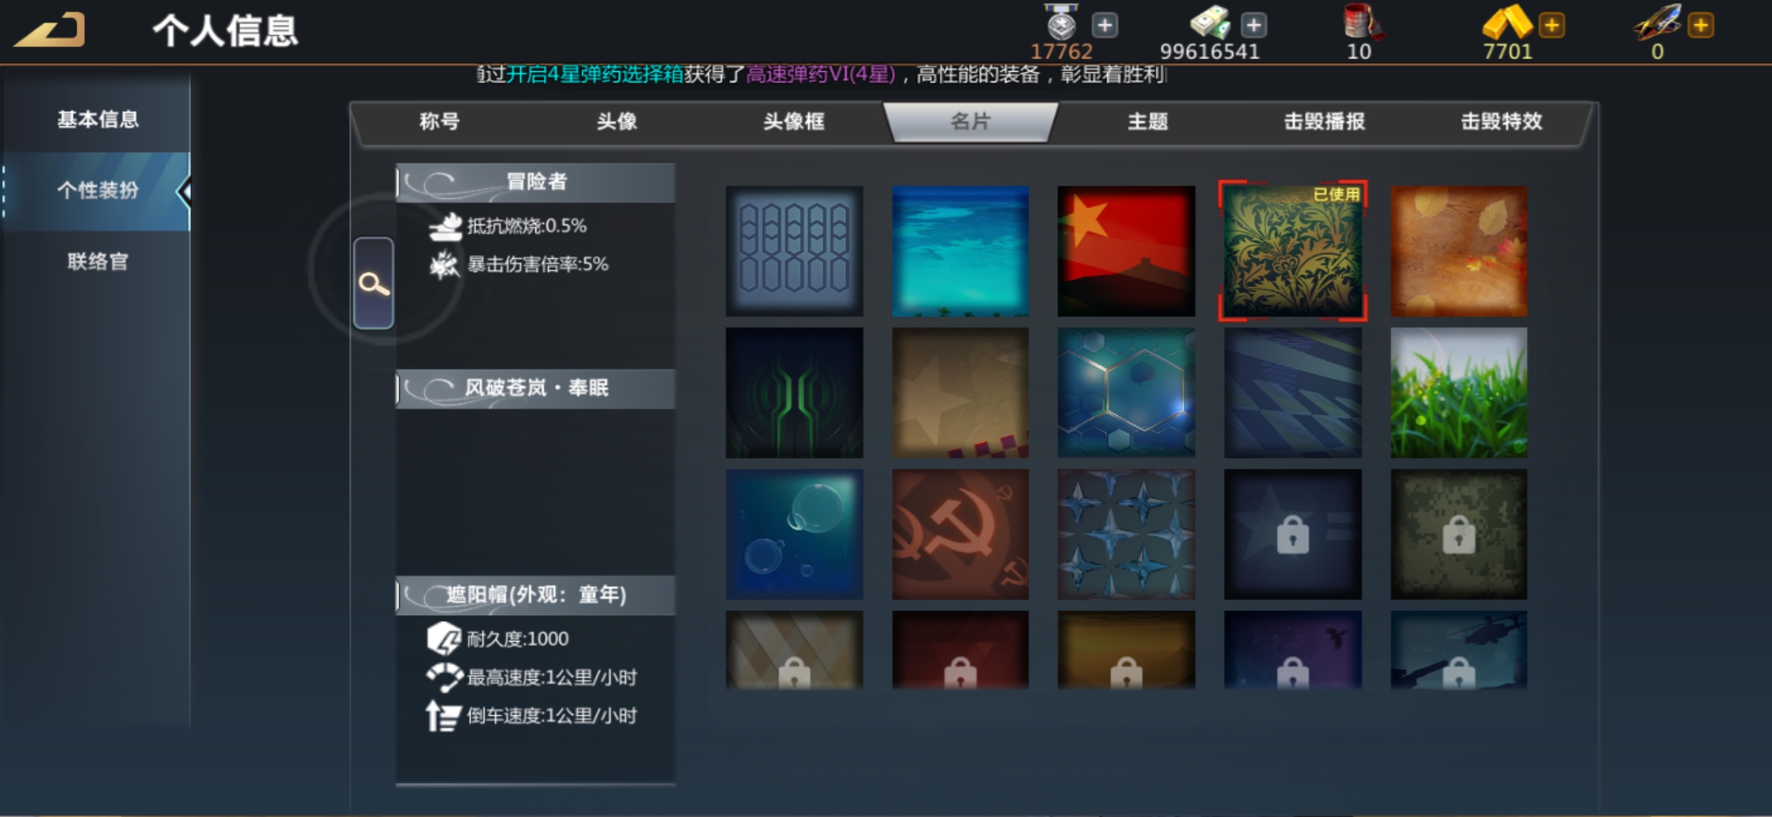The height and width of the screenshot is (817, 1772).
Task: Select the green grass card thumbnail
Action: tap(1458, 393)
